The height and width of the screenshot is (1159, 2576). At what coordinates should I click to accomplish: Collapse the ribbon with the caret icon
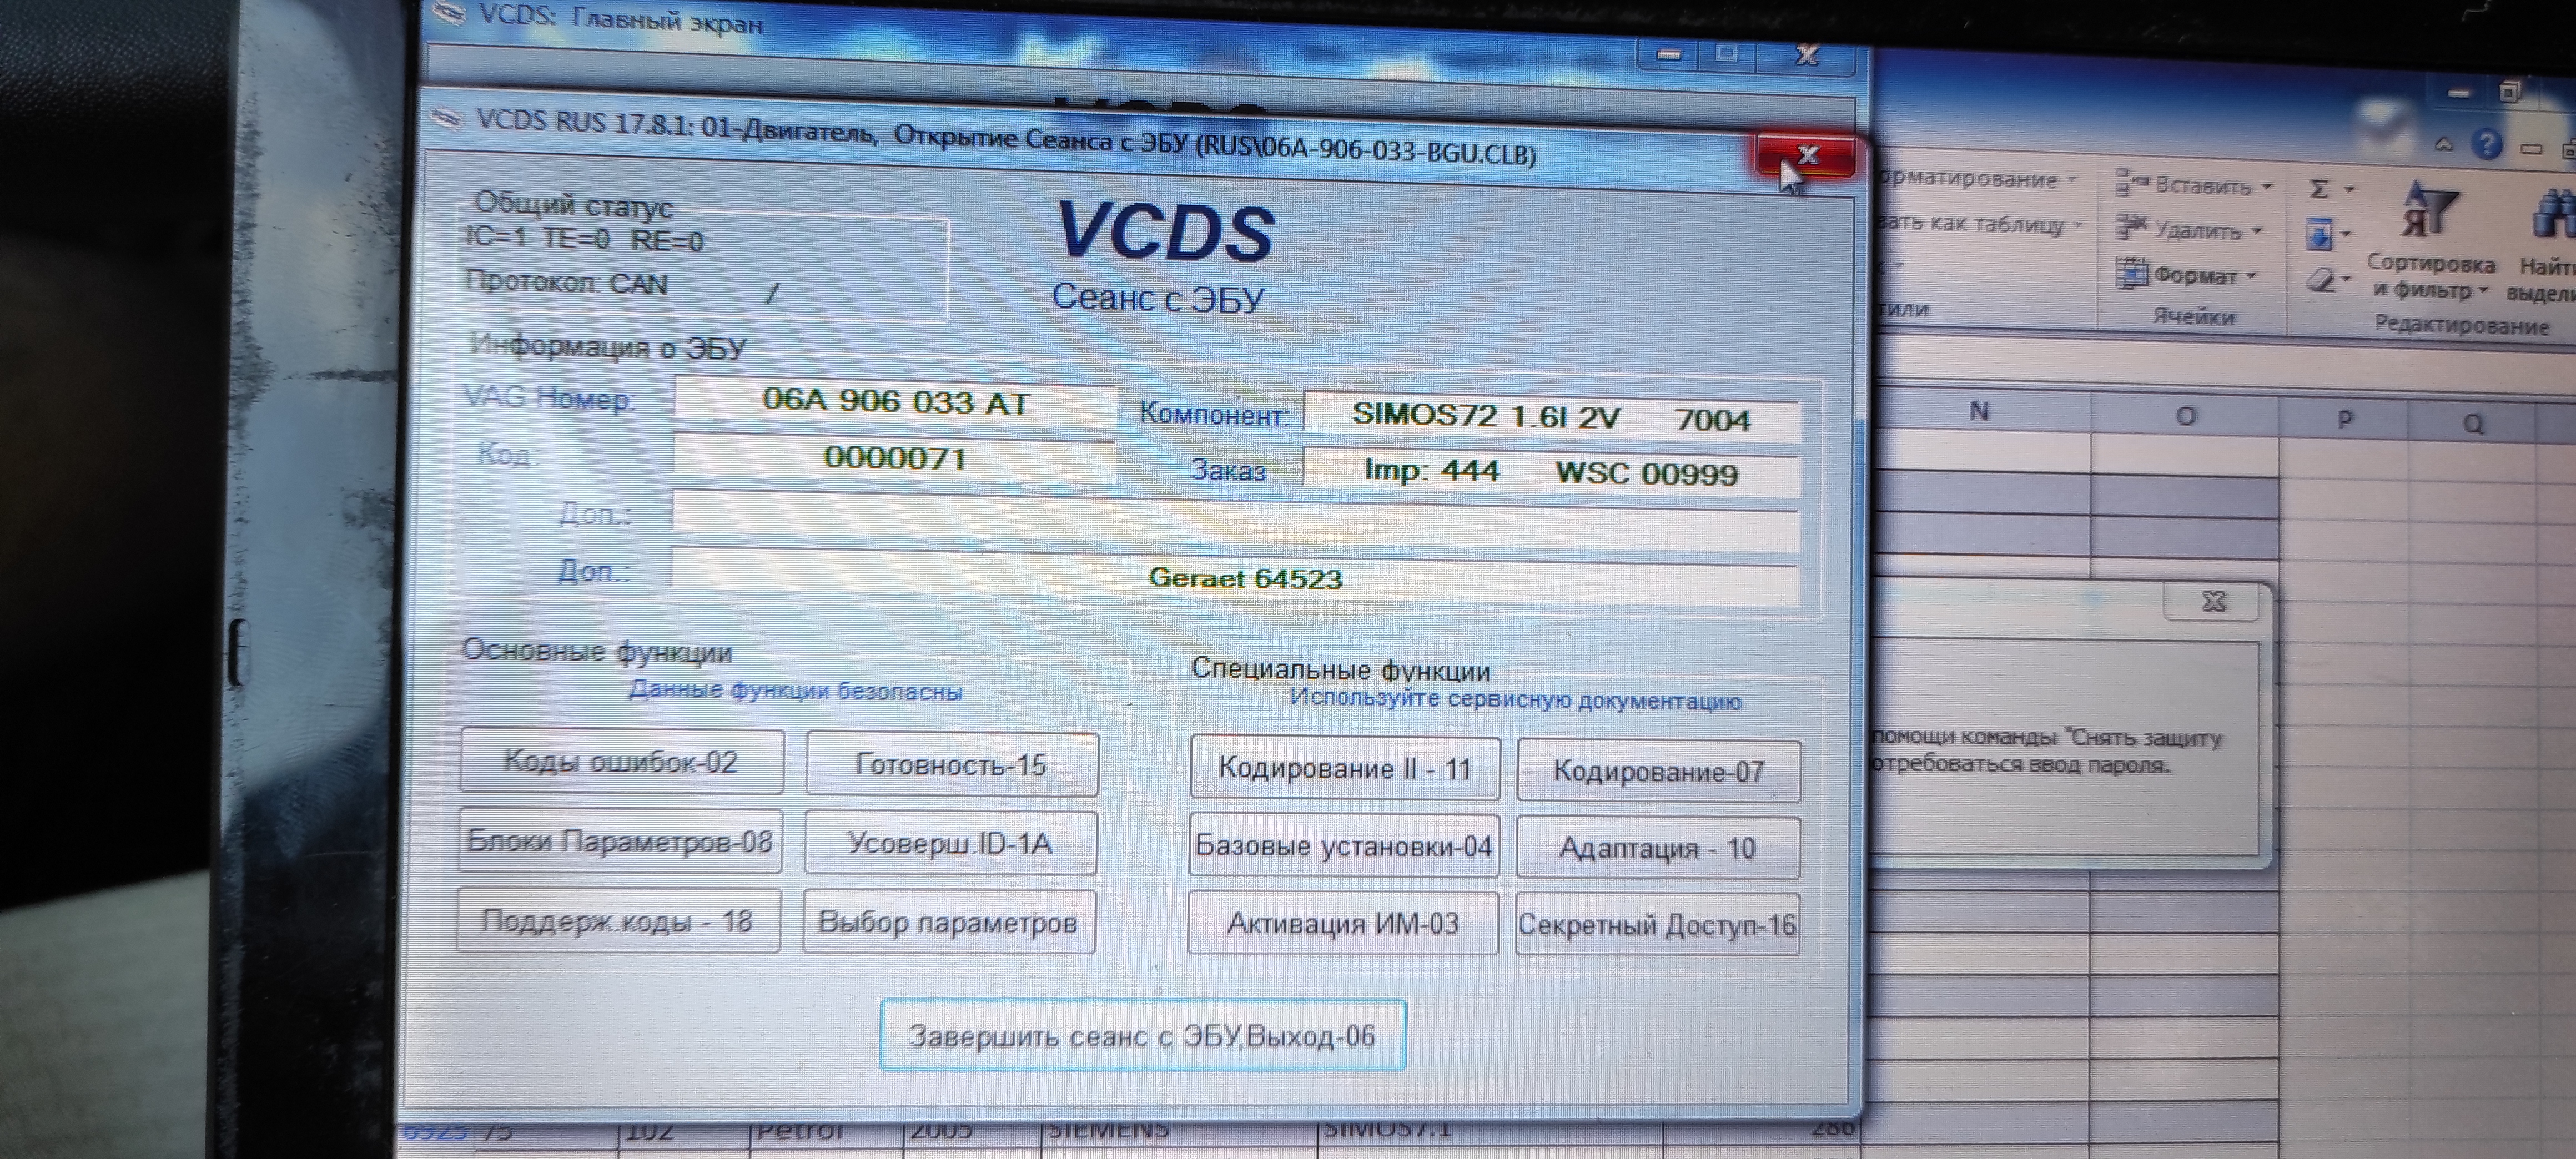click(2445, 145)
